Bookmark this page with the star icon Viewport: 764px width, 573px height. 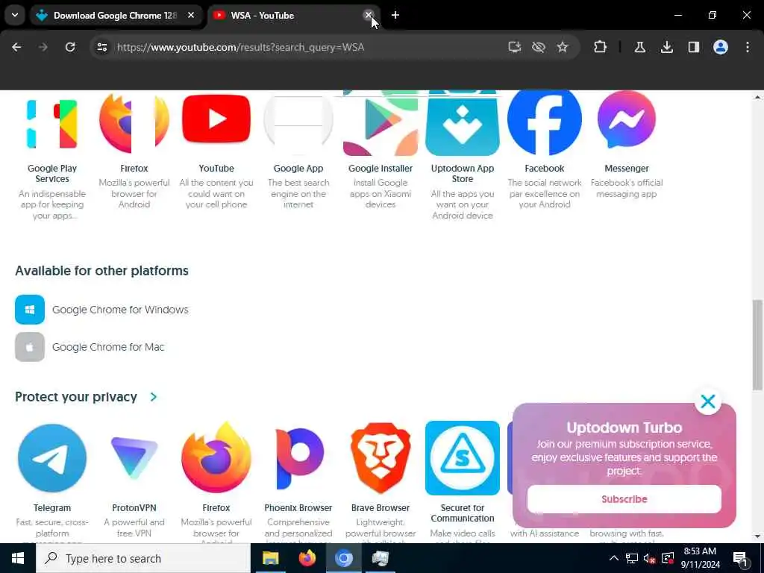click(x=563, y=47)
